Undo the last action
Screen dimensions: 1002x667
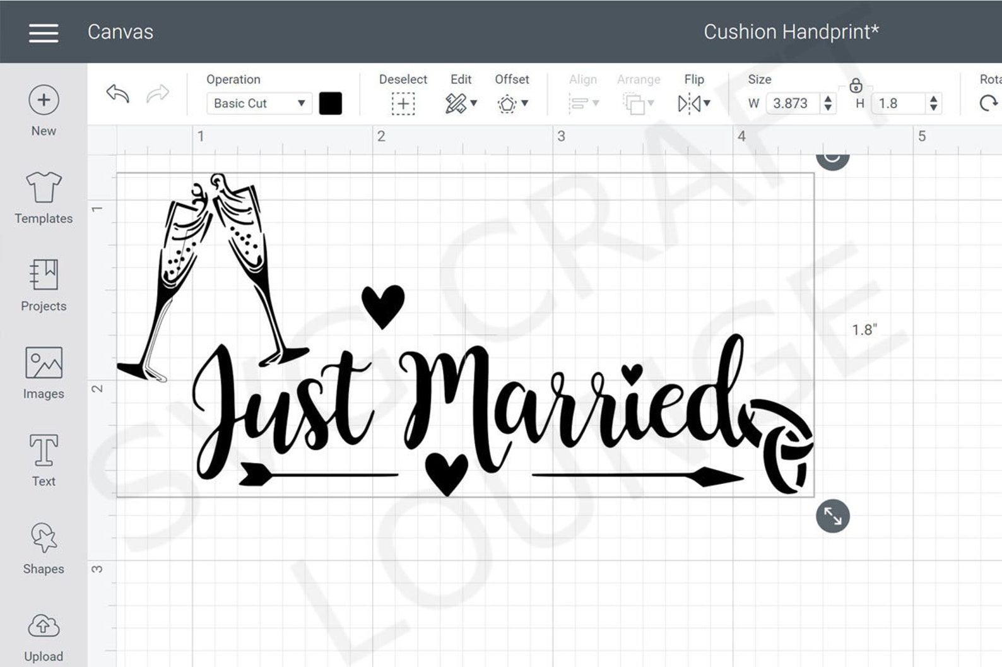coord(118,93)
